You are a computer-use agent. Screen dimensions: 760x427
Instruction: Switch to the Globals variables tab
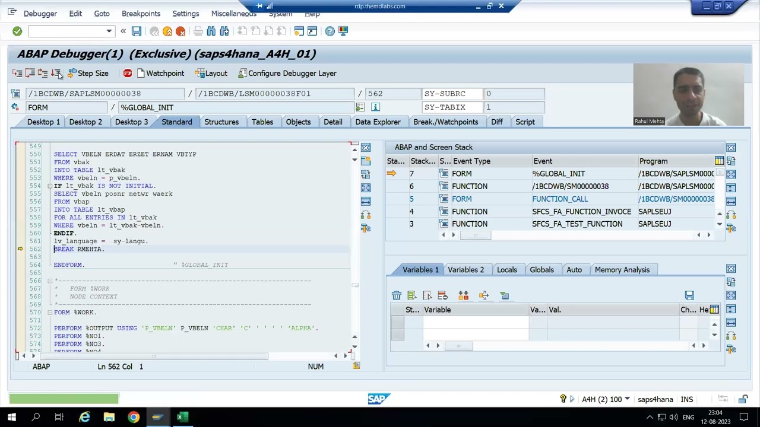coord(541,270)
